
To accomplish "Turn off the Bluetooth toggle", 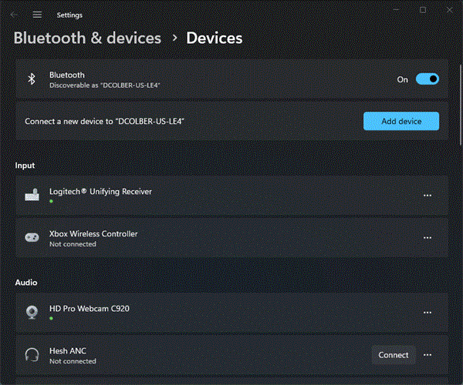I will tap(428, 79).
